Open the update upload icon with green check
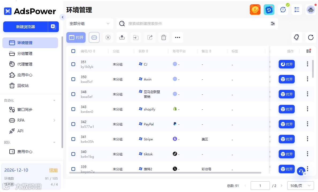The width and height of the screenshot is (318, 192). (283, 10)
